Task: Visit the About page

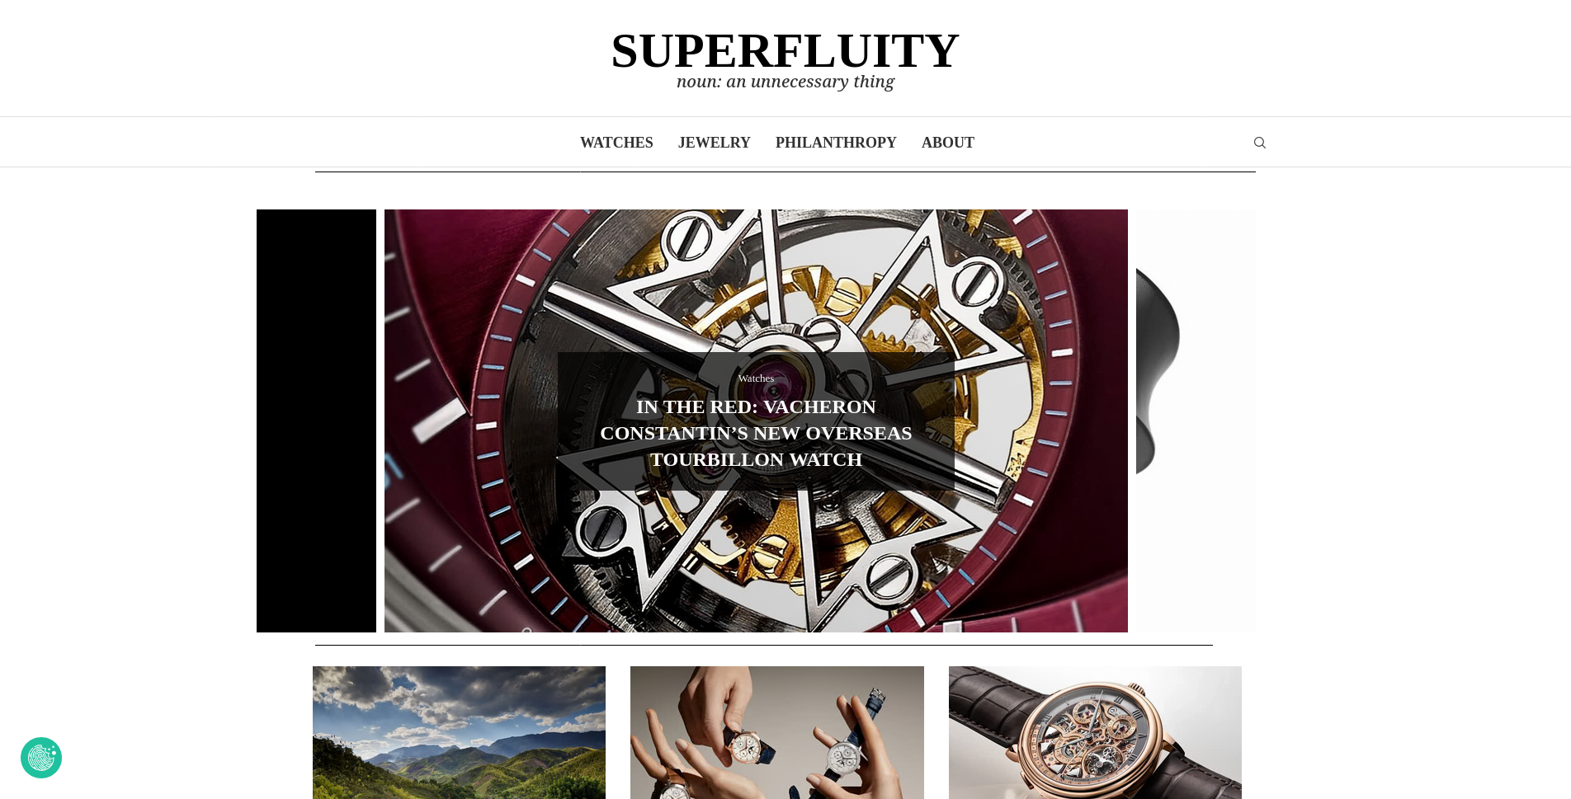Action: 948,143
